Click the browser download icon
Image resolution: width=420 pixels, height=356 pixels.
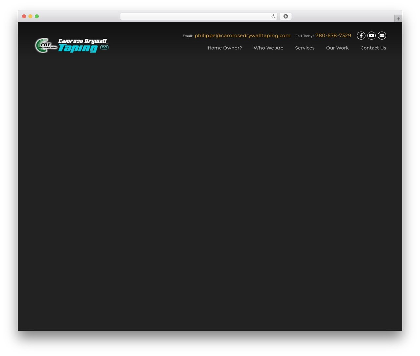[x=285, y=16]
